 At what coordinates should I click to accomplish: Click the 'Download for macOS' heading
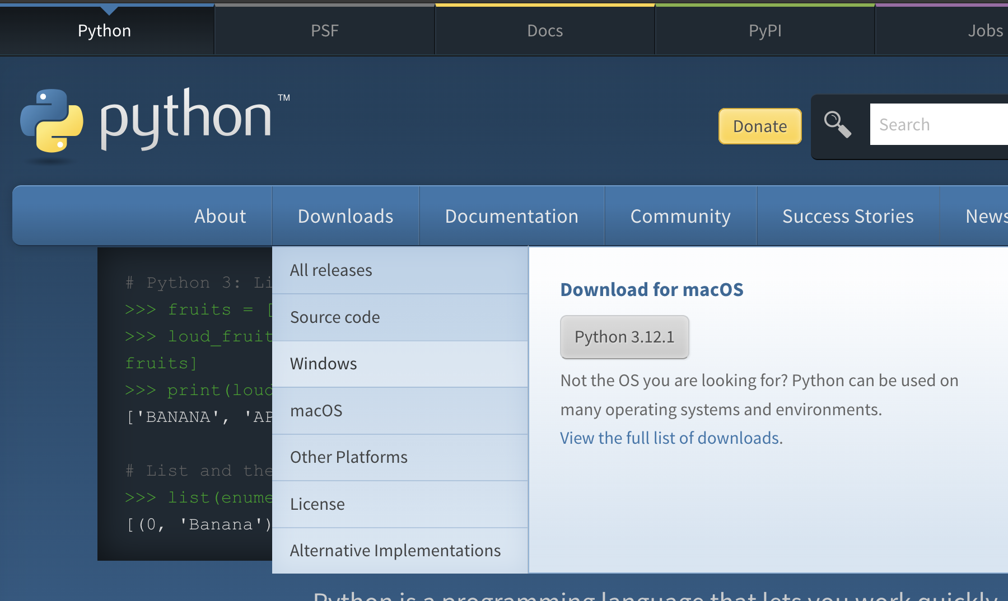[x=652, y=289]
